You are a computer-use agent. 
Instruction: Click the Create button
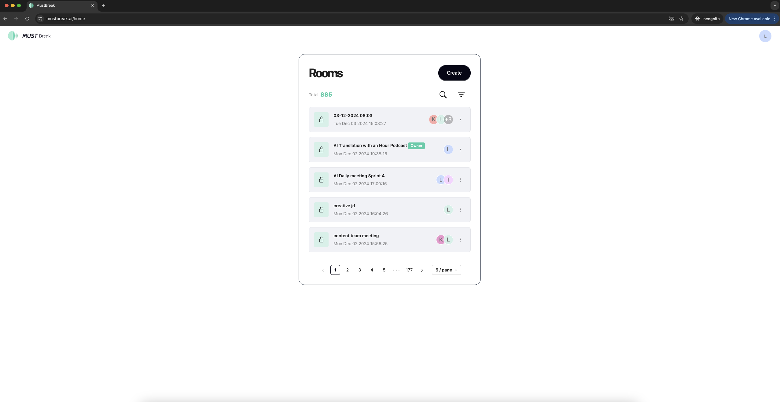(454, 73)
